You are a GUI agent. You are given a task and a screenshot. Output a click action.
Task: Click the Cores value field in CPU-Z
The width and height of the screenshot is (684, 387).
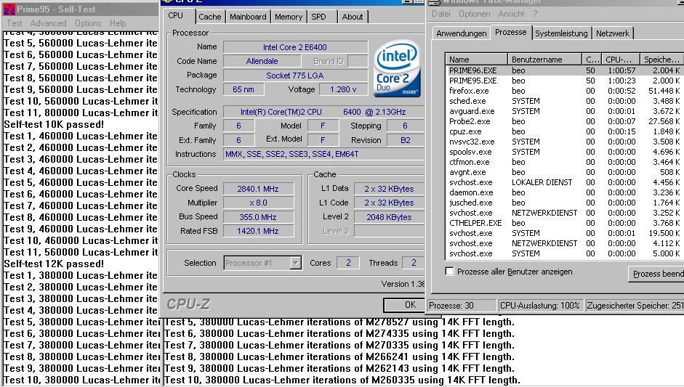(348, 263)
